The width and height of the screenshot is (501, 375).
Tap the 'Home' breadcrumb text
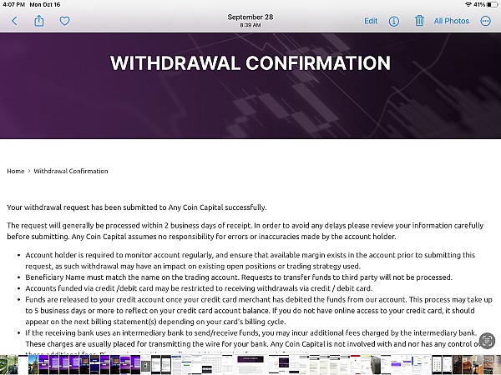click(16, 171)
